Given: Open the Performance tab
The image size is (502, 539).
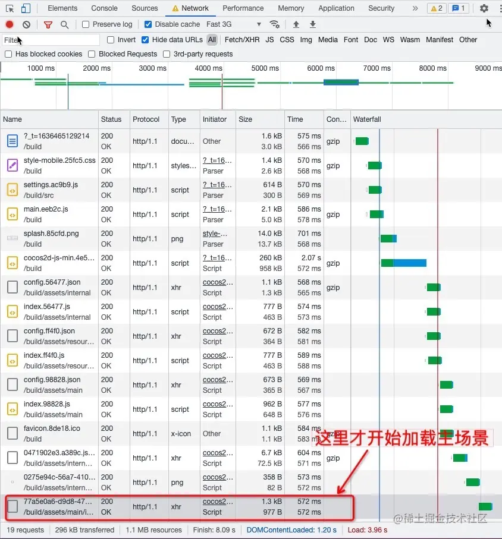Looking at the screenshot, I should tap(243, 8).
